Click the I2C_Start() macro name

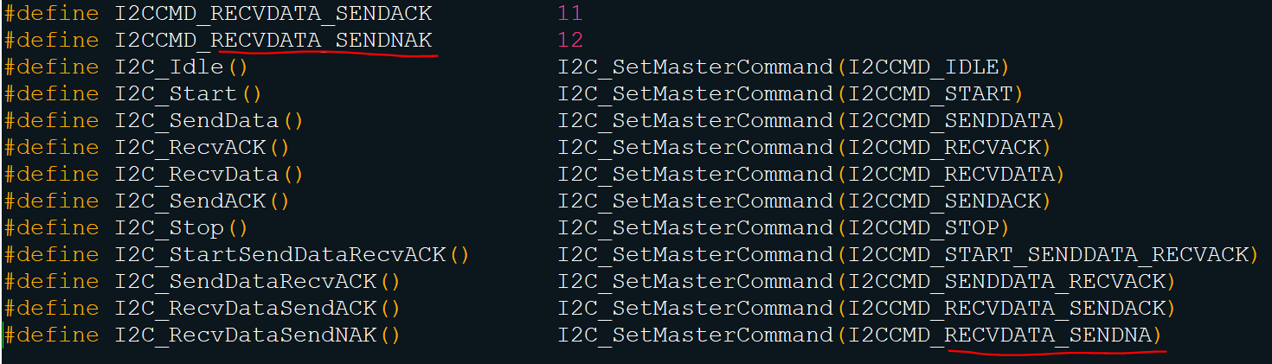pos(189,94)
